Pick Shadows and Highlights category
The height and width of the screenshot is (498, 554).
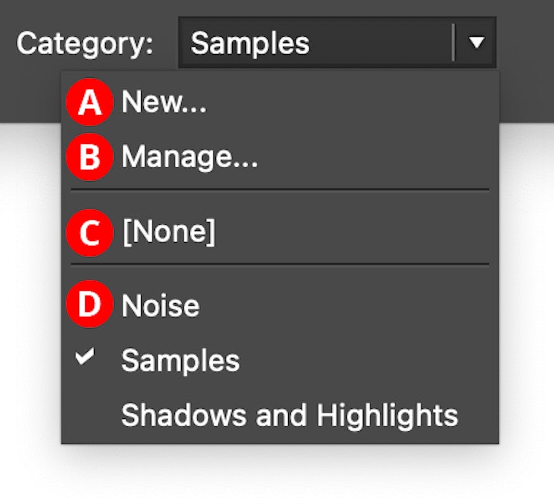[x=289, y=414]
